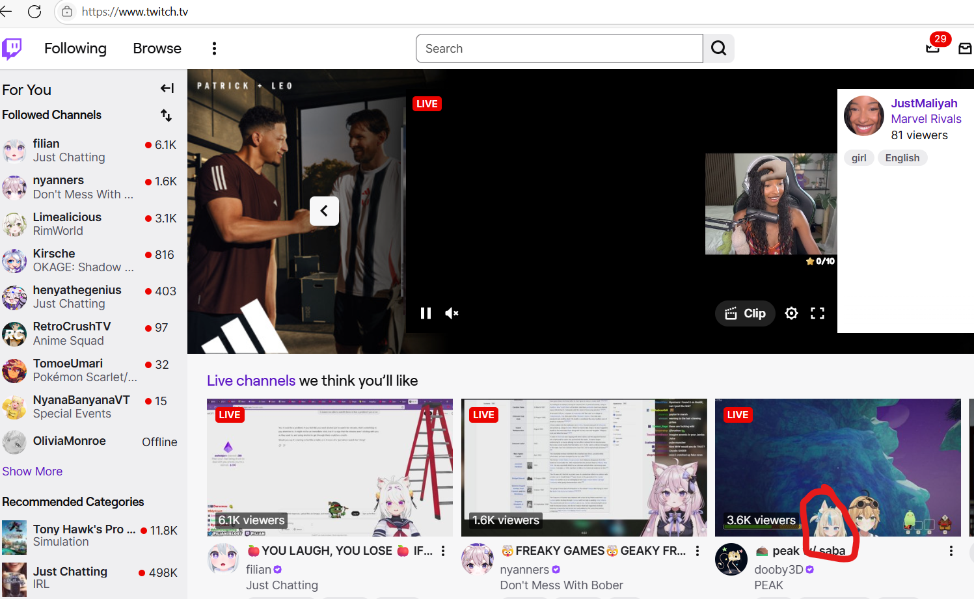Click the Clip button on player
This screenshot has height=599, width=974.
[x=746, y=313]
